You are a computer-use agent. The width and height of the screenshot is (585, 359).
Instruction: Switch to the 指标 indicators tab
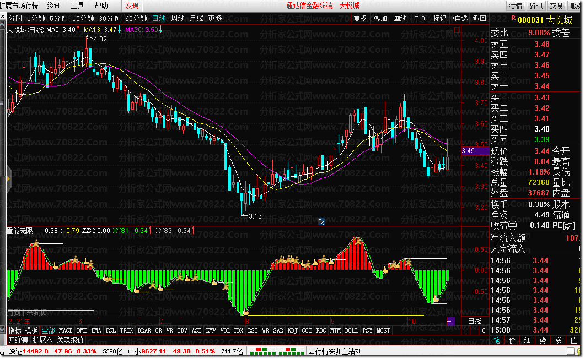(x=15, y=330)
